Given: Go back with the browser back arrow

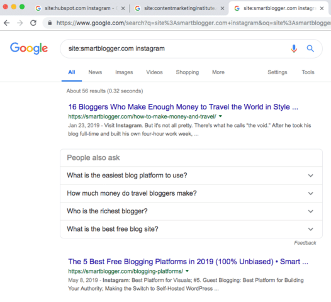Looking at the screenshot, I should point(7,23).
